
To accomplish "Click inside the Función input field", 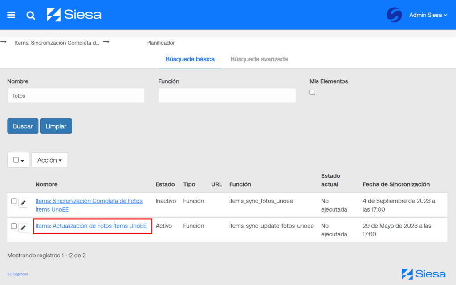I will coord(227,95).
